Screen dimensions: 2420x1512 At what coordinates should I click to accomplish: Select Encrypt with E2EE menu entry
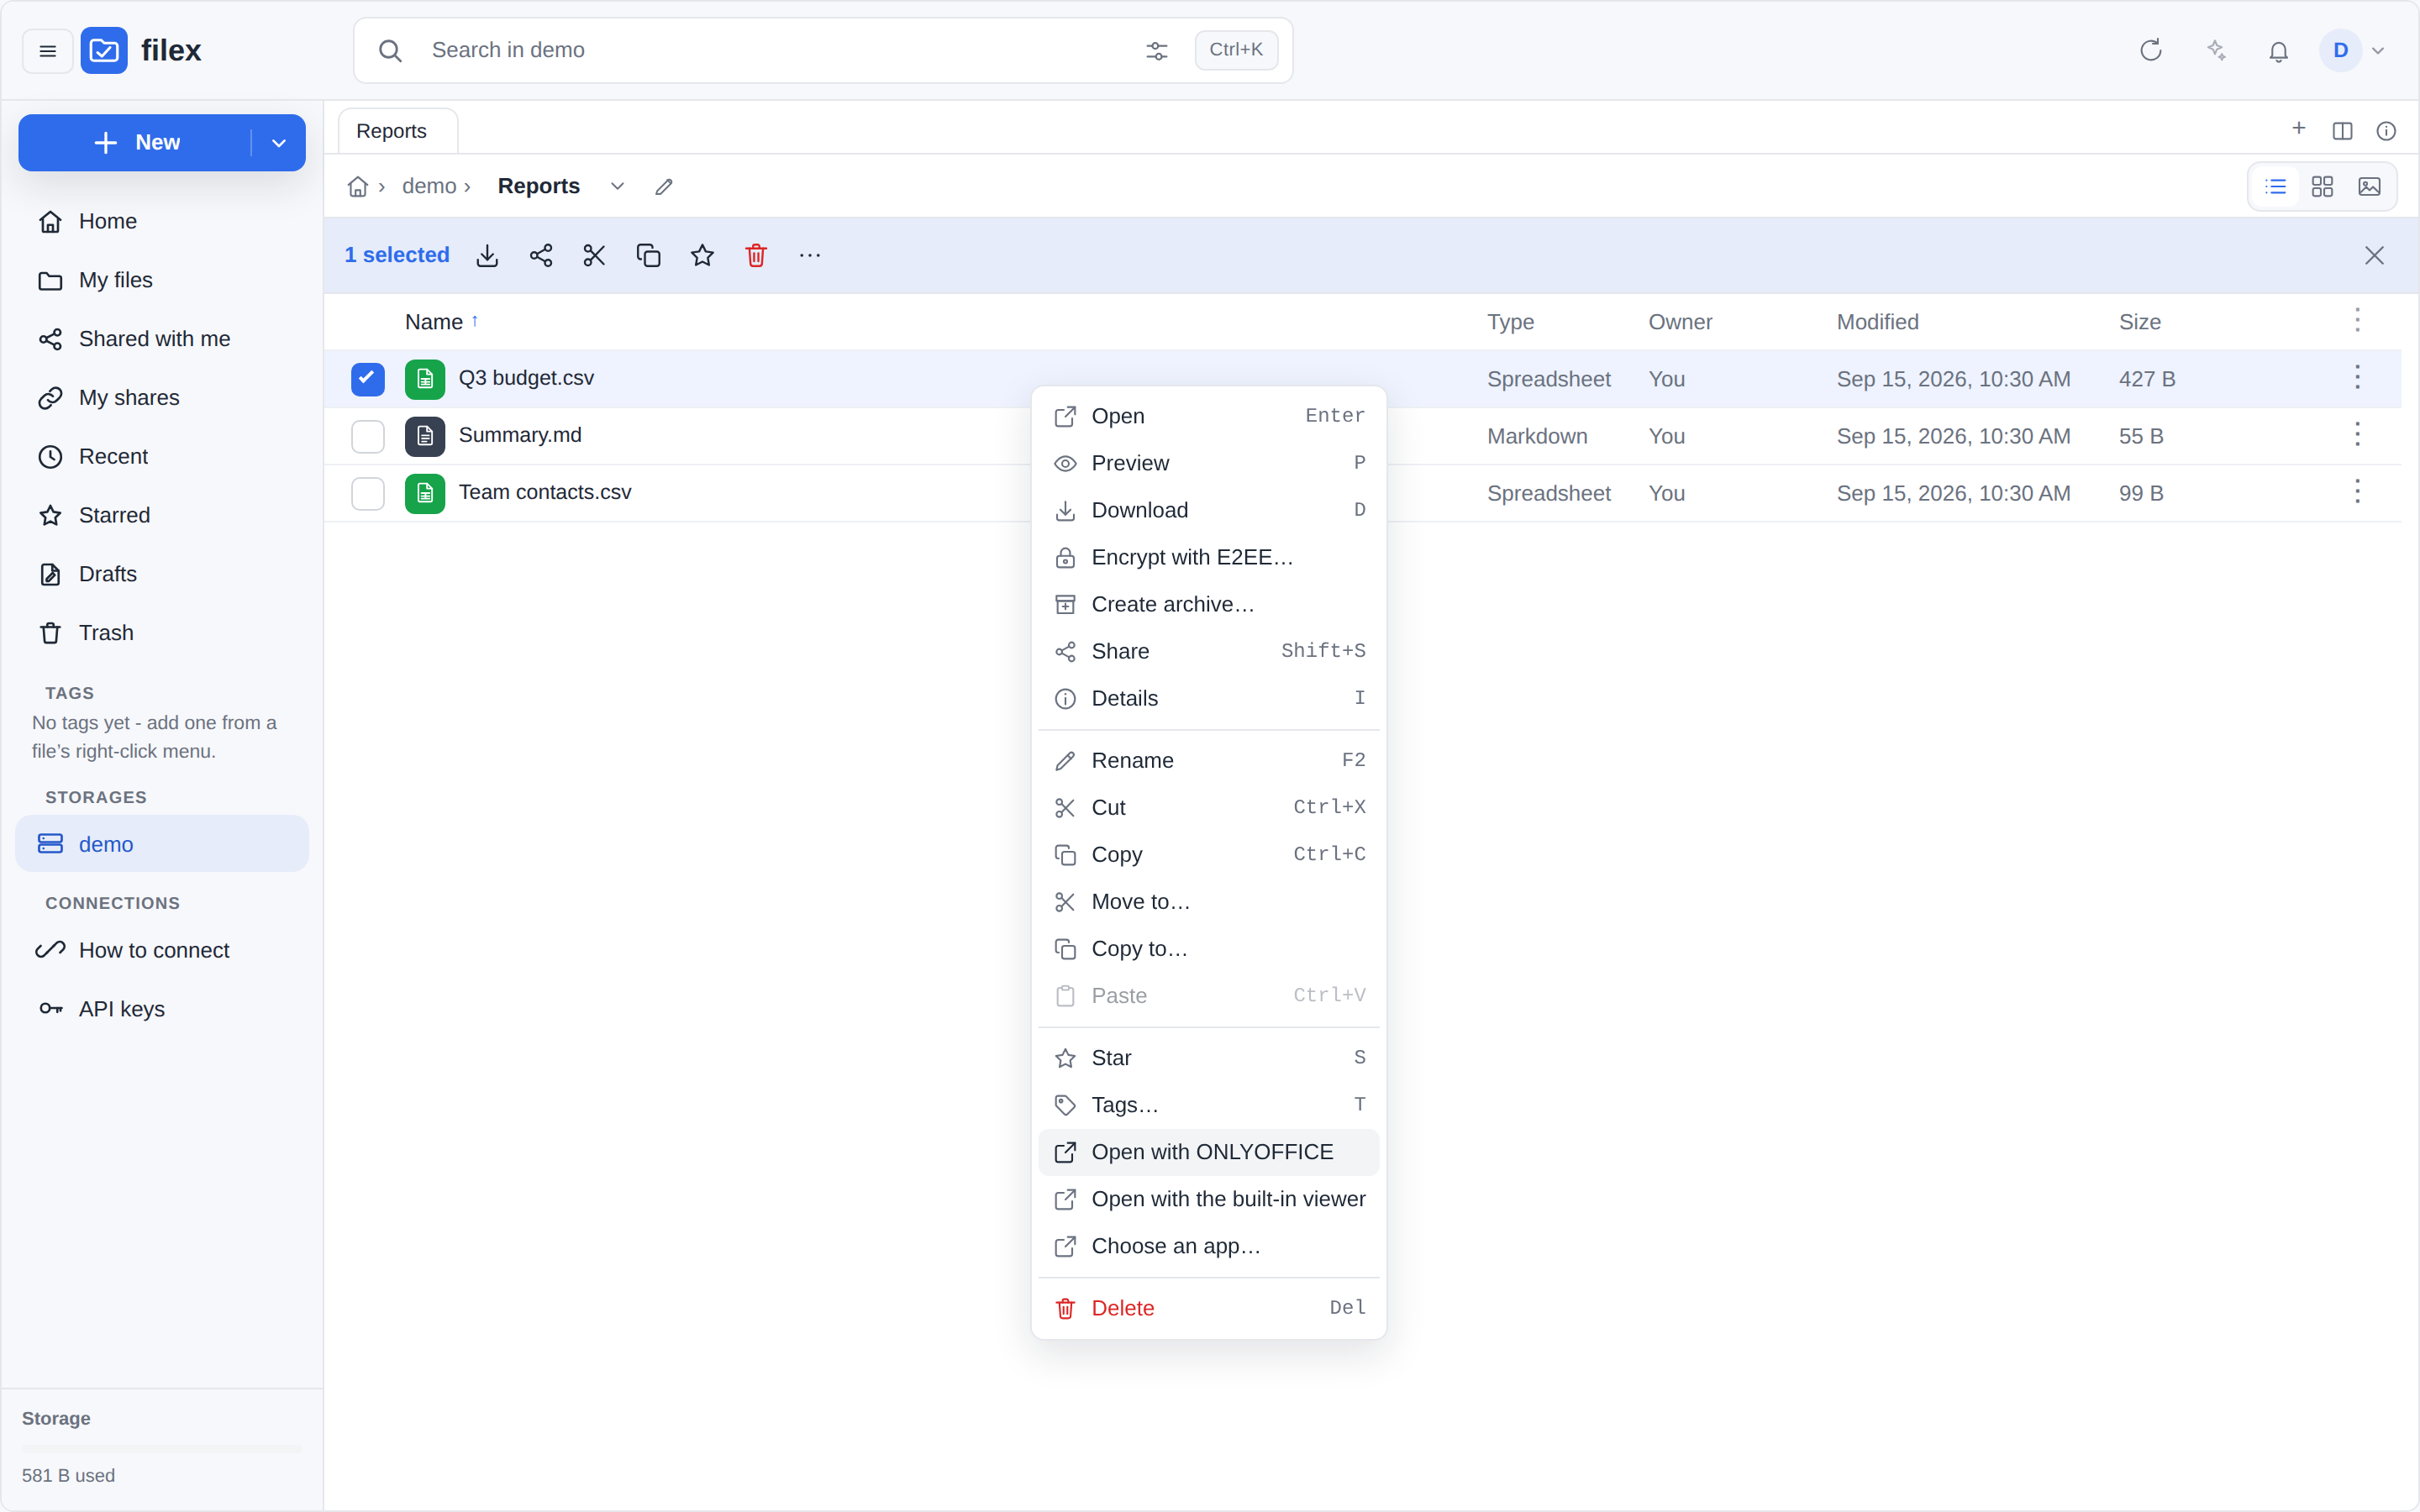coord(1209,557)
